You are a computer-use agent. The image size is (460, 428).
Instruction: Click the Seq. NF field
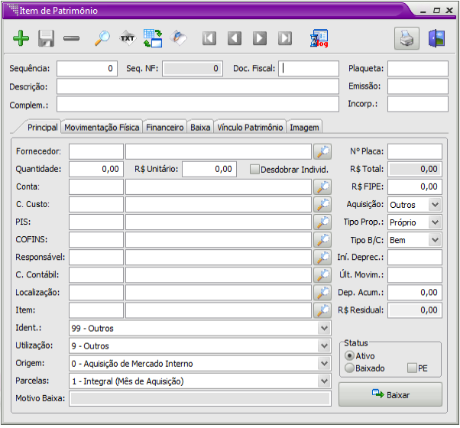(193, 69)
